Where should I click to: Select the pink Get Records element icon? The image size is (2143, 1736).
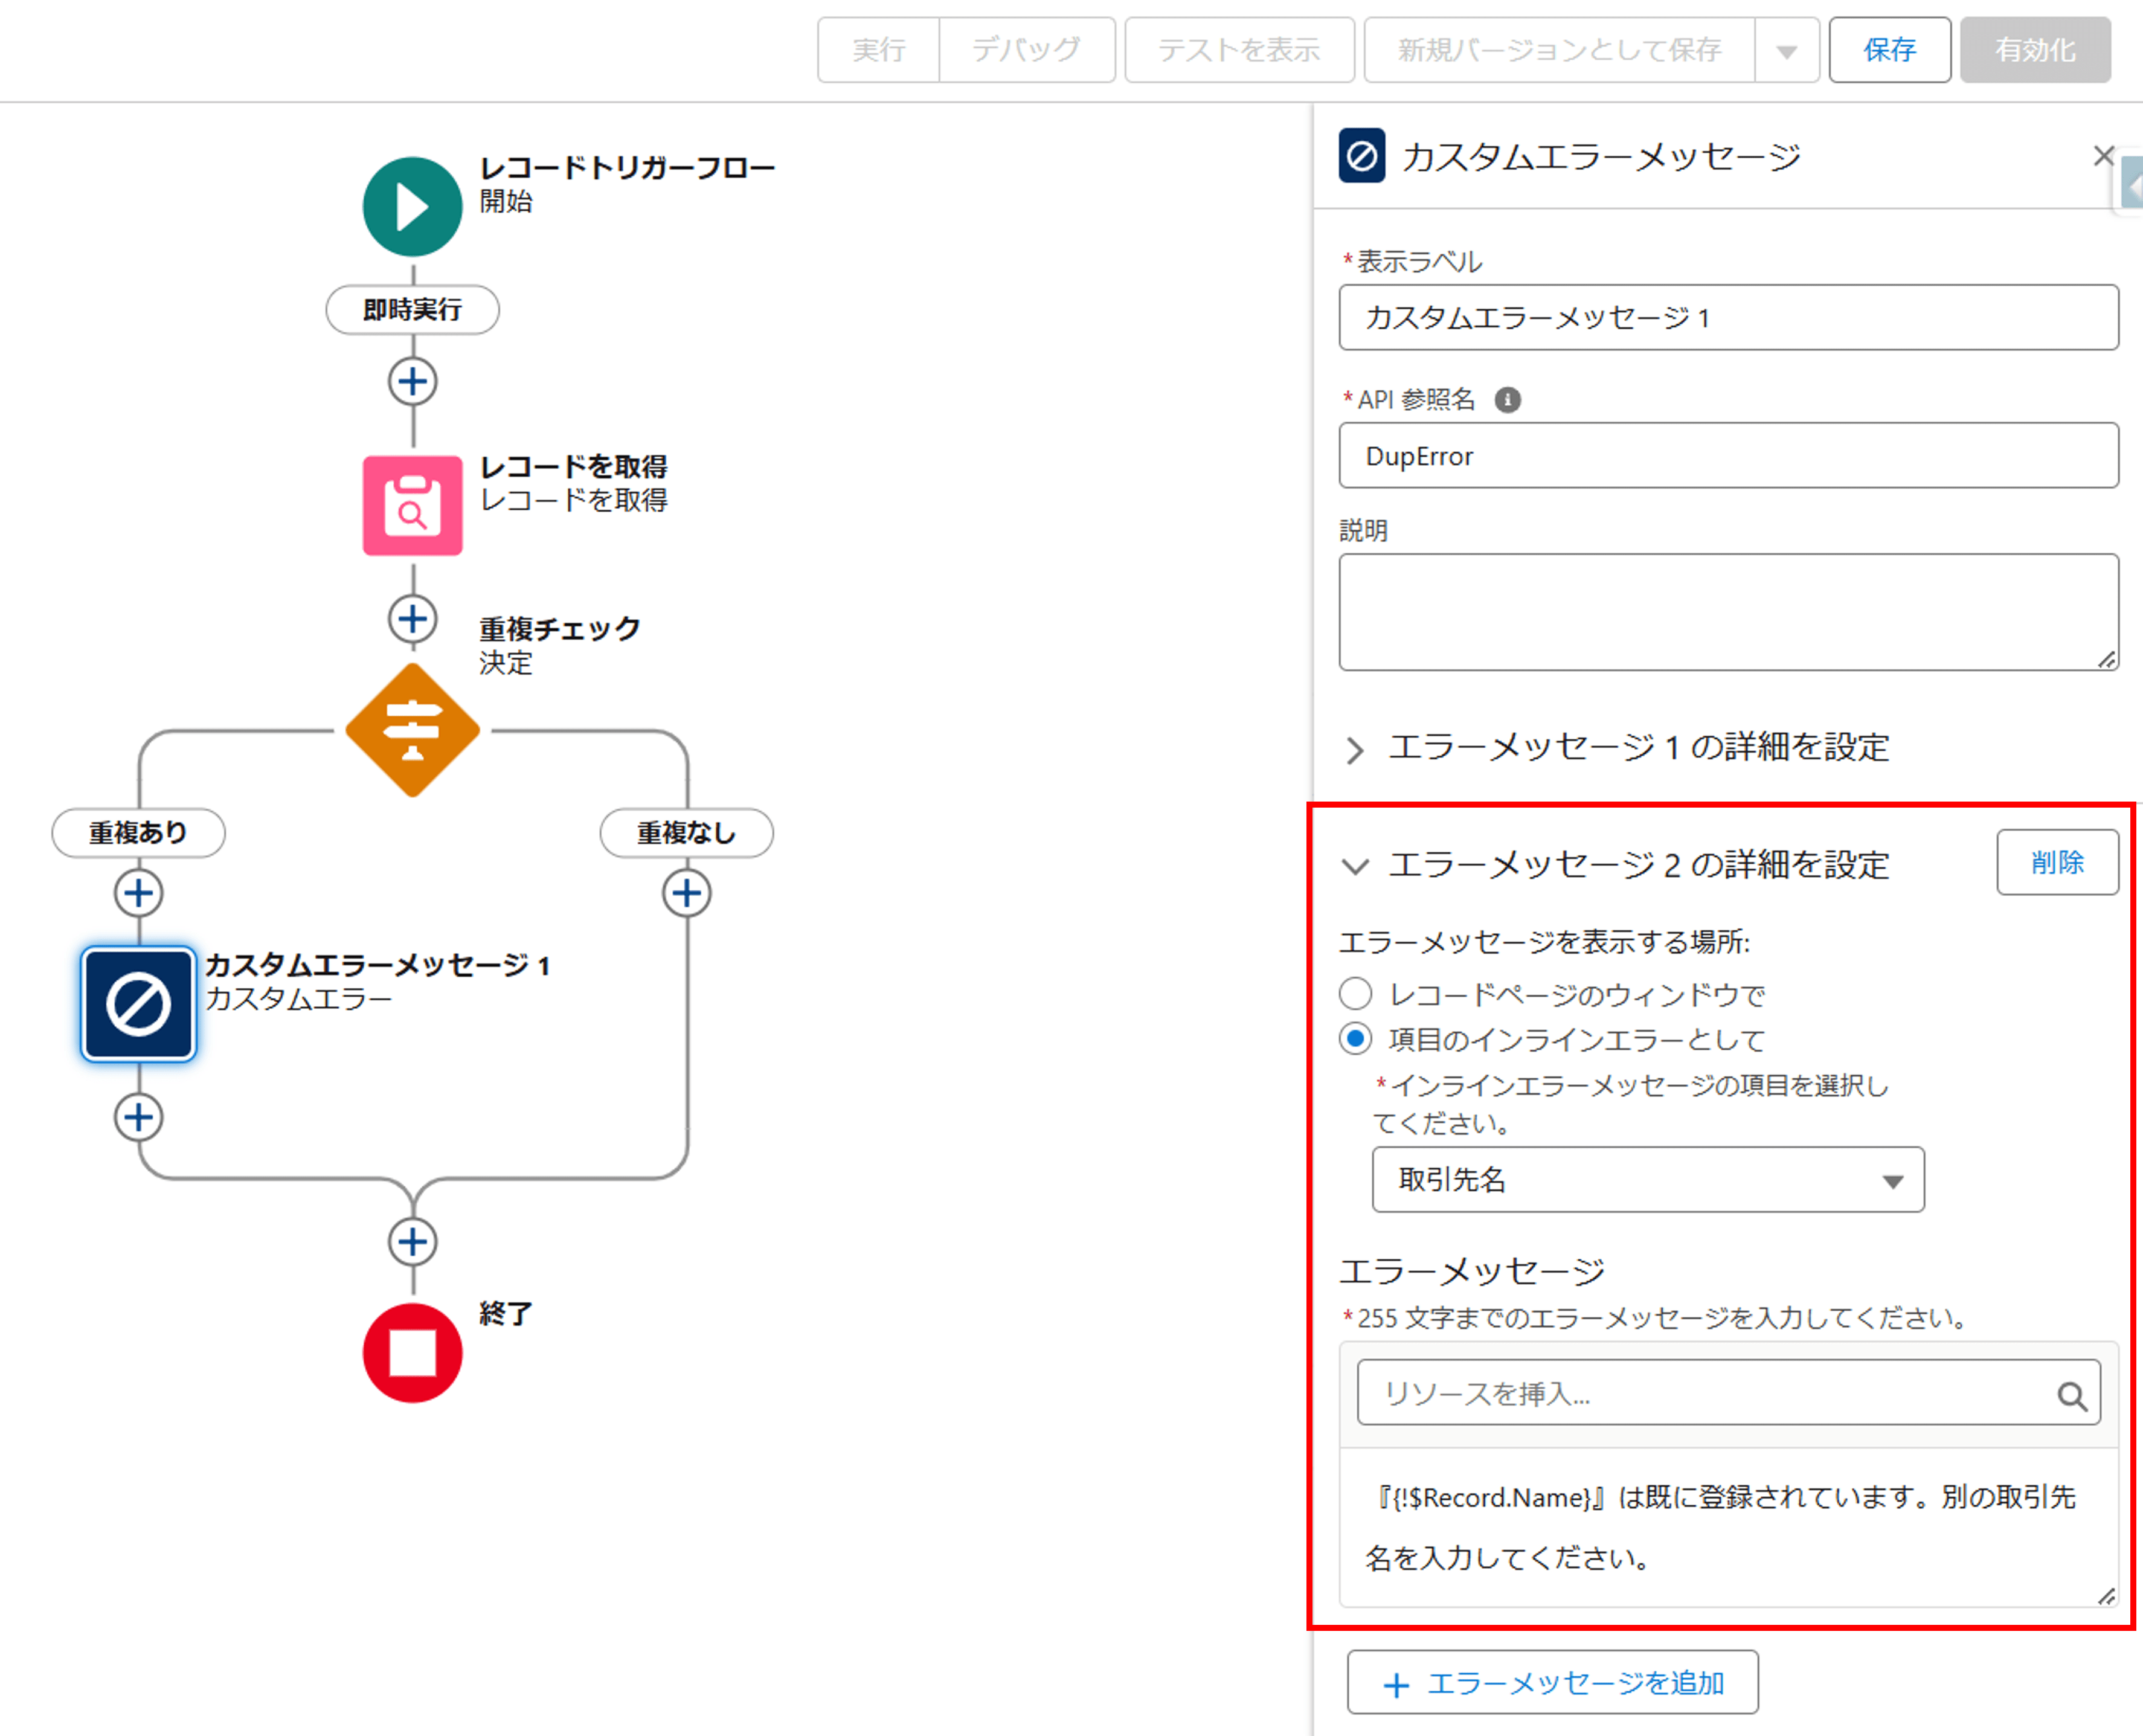[x=412, y=505]
